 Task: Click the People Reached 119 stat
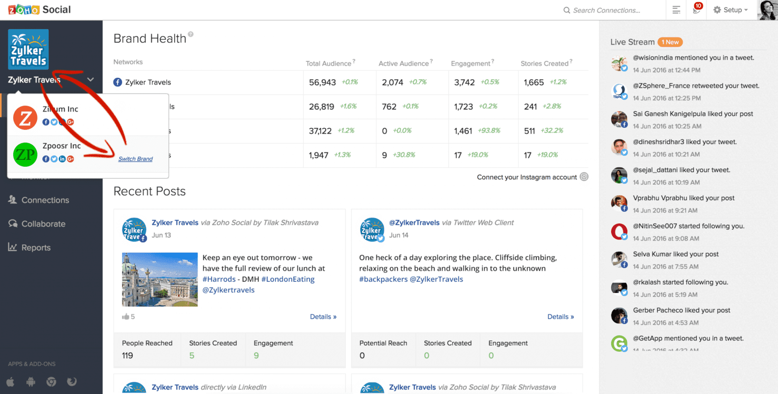point(147,349)
